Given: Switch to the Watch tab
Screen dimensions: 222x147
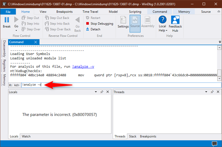Looking at the screenshot, I should point(26,136).
